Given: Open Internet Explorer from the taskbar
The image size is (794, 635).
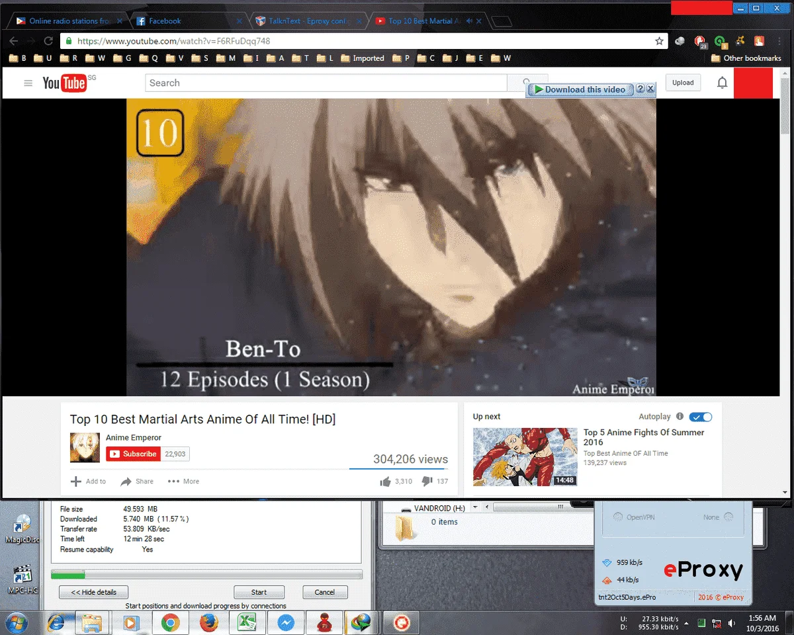Looking at the screenshot, I should [x=57, y=622].
